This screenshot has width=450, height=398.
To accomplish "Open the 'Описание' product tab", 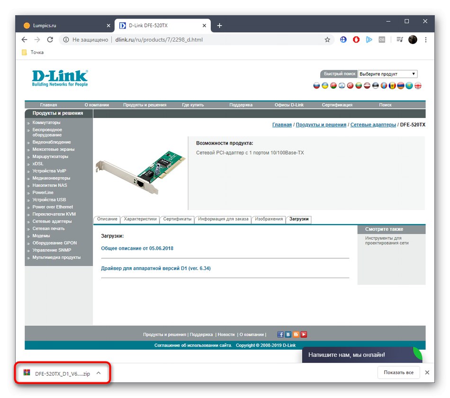I will point(107,219).
